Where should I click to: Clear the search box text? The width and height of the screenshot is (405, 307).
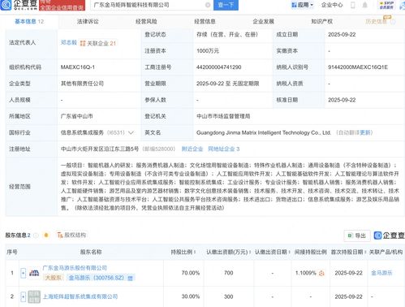pyautogui.click(x=208, y=5)
